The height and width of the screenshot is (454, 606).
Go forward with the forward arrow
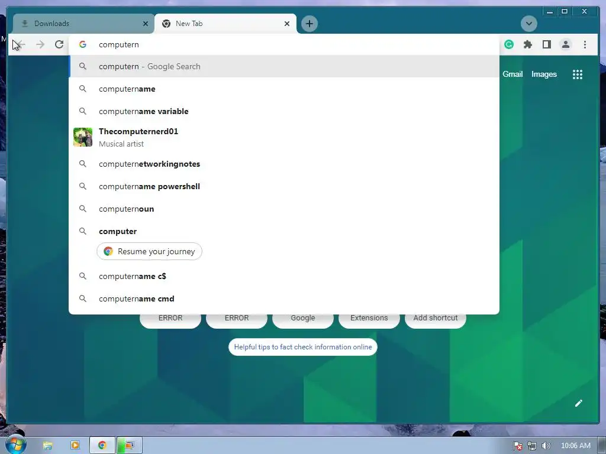[40, 44]
